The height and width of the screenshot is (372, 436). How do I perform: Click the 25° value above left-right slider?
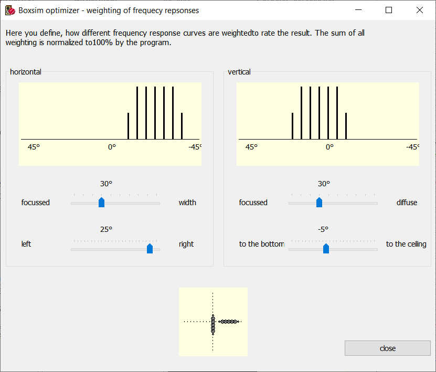point(107,229)
